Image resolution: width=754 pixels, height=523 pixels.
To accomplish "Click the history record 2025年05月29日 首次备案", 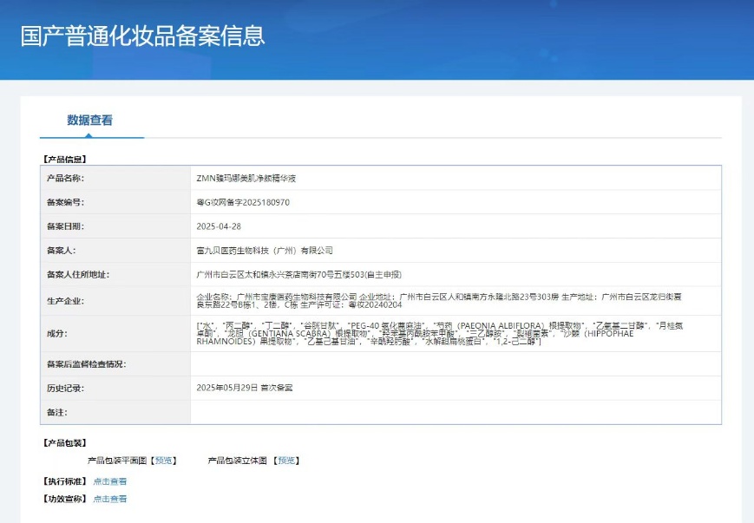I will click(245, 388).
